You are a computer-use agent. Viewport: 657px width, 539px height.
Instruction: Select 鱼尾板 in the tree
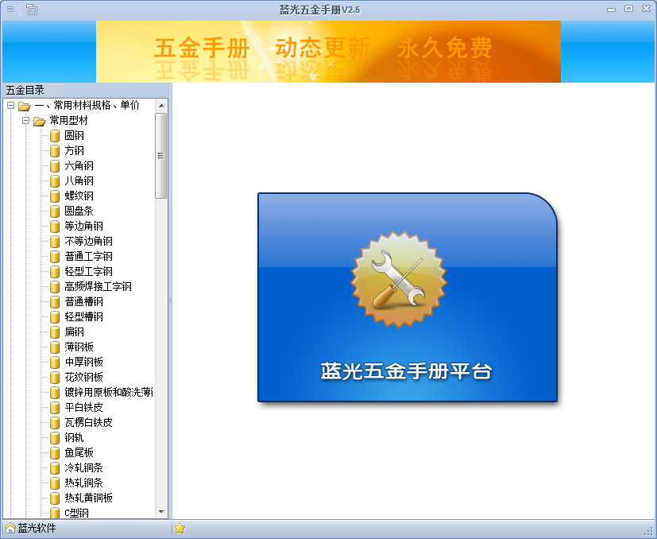(79, 452)
